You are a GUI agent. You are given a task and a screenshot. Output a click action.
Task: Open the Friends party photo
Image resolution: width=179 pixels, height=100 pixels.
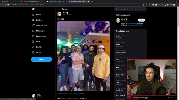(x=83, y=56)
